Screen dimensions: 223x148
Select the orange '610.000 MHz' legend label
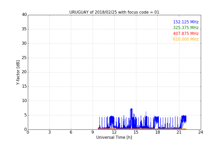(186, 39)
